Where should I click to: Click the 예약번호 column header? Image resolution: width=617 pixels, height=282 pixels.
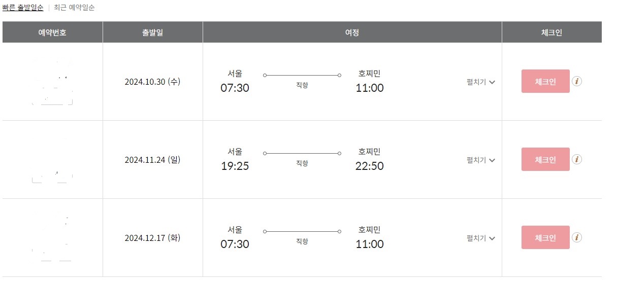click(x=52, y=32)
